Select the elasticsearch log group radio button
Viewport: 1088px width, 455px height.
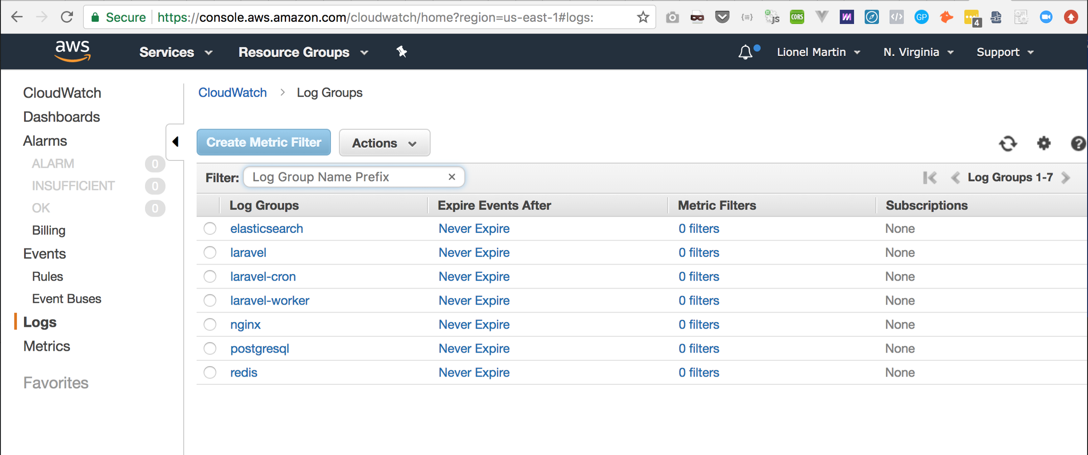[210, 228]
